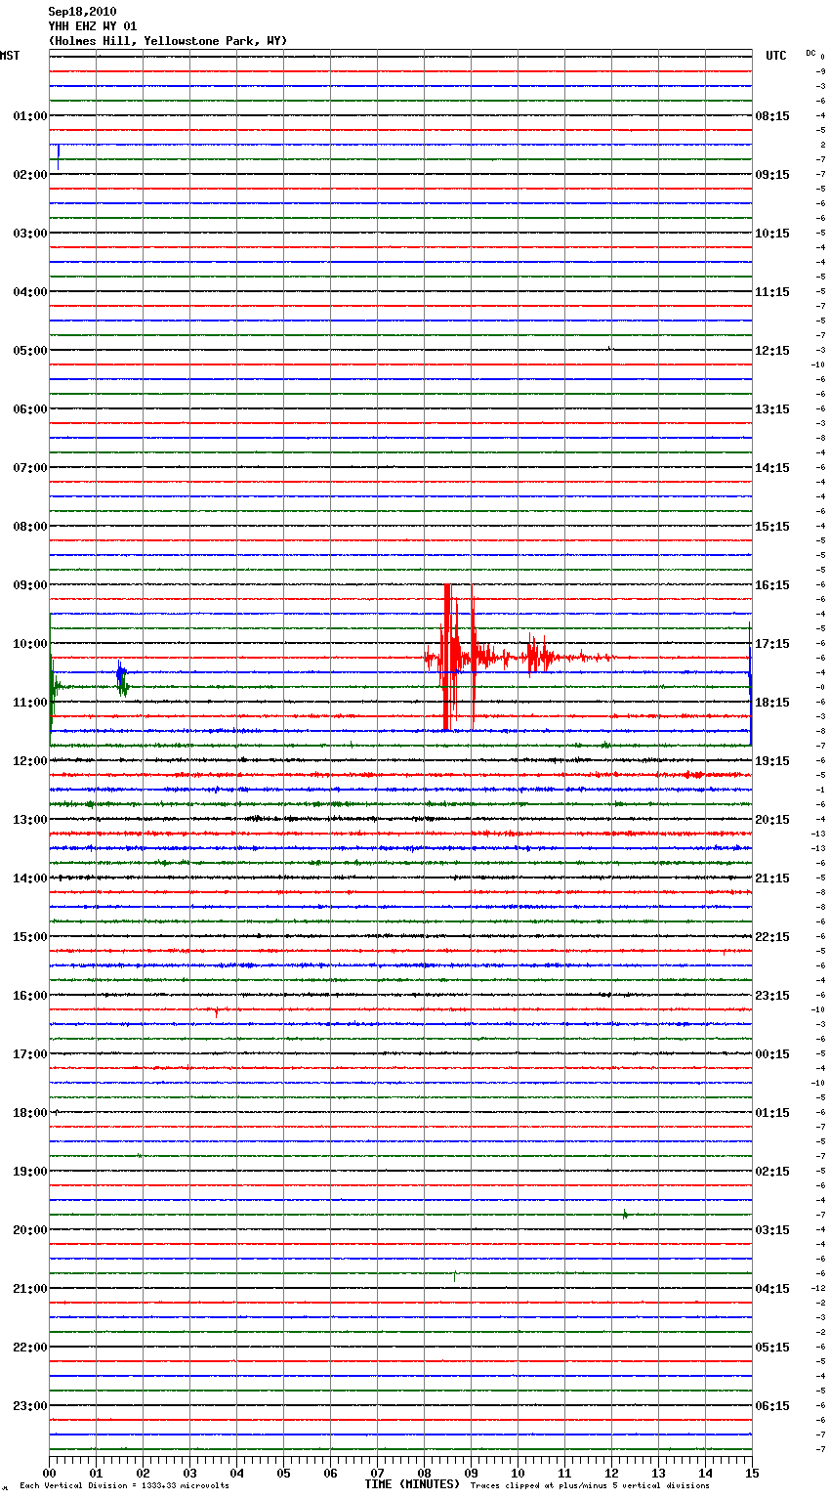Click the 09:15 UTC time label
The height and width of the screenshot is (1499, 830).
click(772, 175)
